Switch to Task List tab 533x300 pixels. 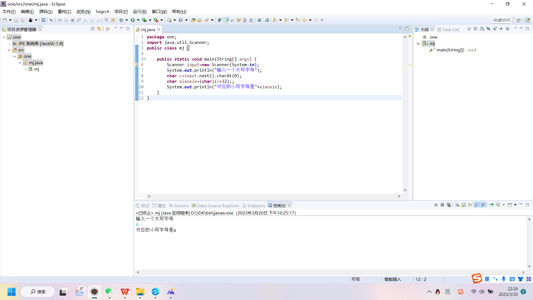(450, 29)
